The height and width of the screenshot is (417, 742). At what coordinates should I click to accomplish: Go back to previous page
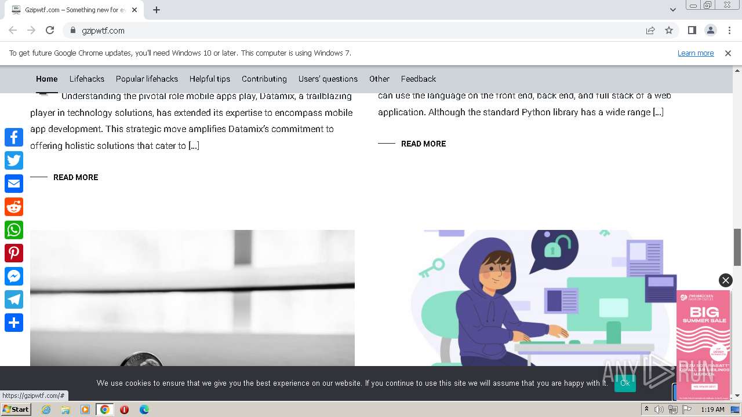[x=13, y=30]
